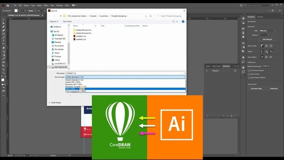Viewport: 284px width, 160px height.
Task: Open the Layers panel icon in the dock strip
Action: tap(243, 68)
